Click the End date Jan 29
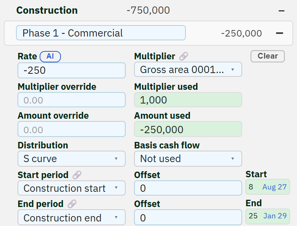297x226 pixels. tap(275, 216)
